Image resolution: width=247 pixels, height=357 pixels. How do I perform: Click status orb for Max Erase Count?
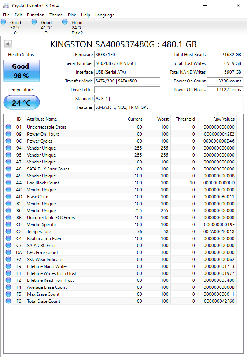[8, 294]
